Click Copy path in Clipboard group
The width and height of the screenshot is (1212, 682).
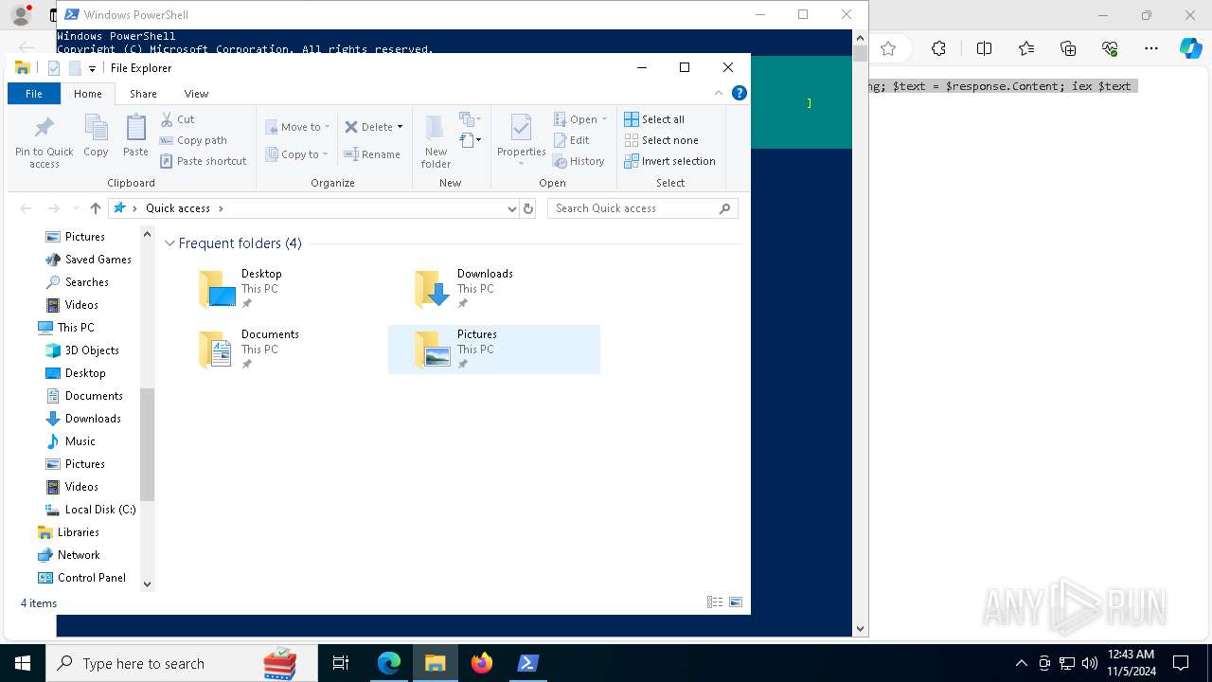pos(193,140)
